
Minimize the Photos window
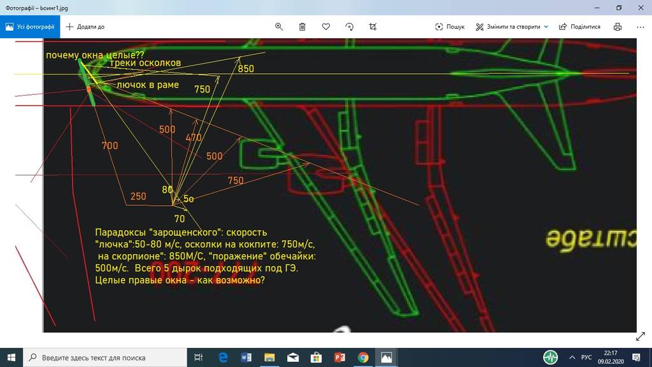tap(597, 8)
